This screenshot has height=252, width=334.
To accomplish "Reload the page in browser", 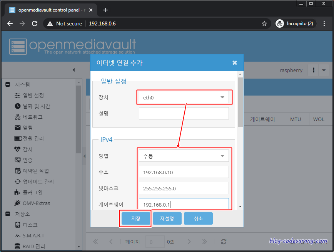I will point(35,24).
